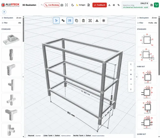The width and height of the screenshot is (160, 138).
Task: Select the profile with flanges on both sides
Action: coord(147,123)
